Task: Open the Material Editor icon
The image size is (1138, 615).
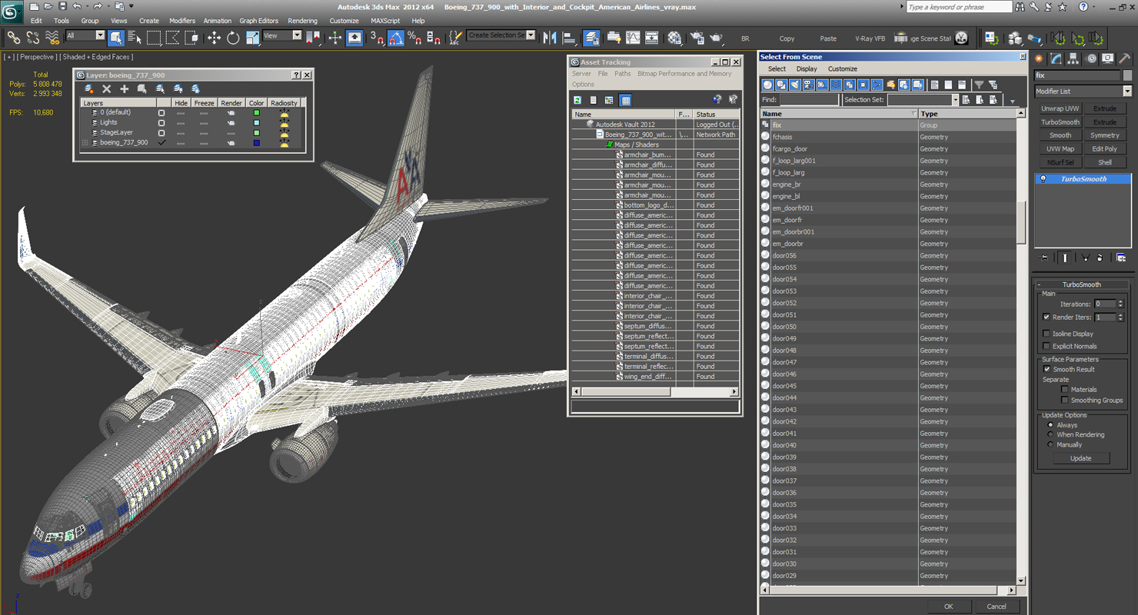Action: [674, 38]
